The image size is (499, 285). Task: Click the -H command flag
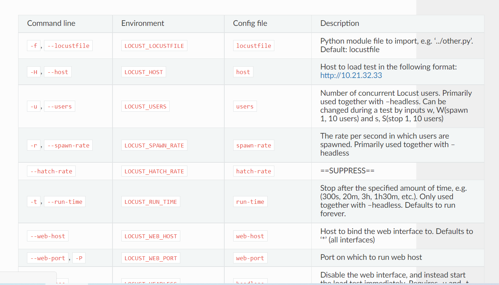34,72
